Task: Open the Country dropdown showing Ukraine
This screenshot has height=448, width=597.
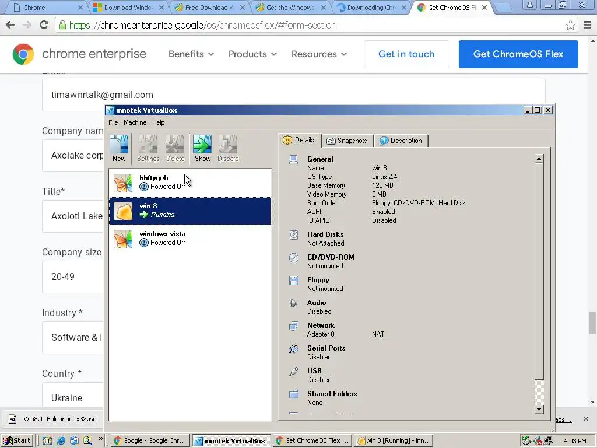Action: [72, 396]
